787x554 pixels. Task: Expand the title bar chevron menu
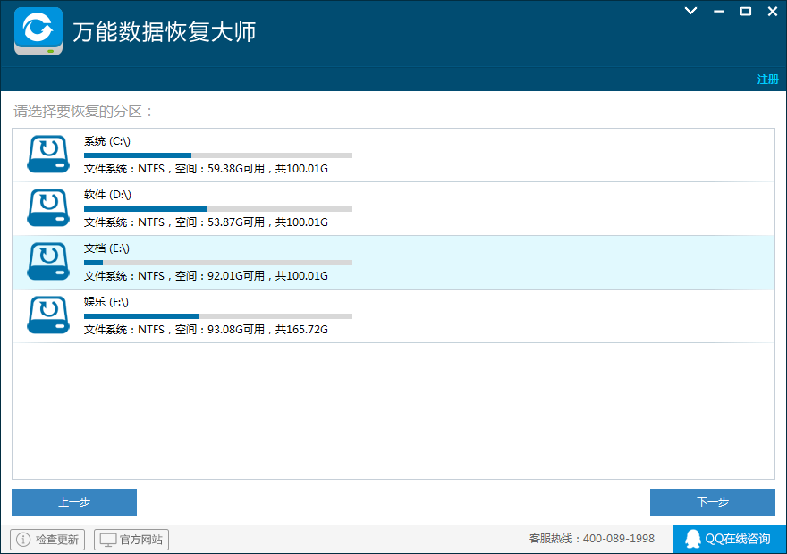point(690,11)
